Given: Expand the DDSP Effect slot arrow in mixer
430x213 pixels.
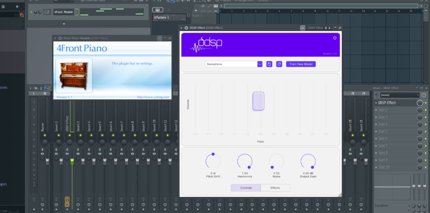Looking at the screenshot, I should point(376,103).
